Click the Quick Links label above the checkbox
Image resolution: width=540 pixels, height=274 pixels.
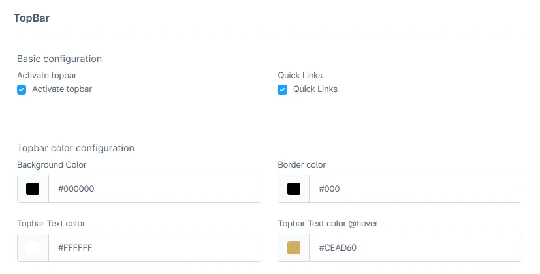tap(300, 75)
